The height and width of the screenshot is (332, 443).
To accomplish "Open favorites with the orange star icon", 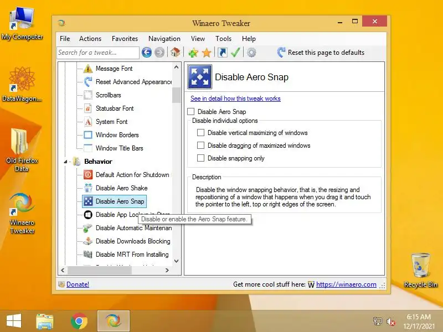I will (x=207, y=53).
